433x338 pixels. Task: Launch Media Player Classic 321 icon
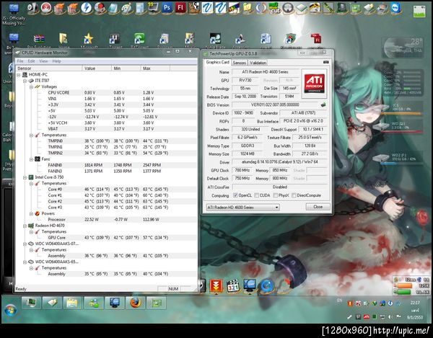[x=232, y=286]
